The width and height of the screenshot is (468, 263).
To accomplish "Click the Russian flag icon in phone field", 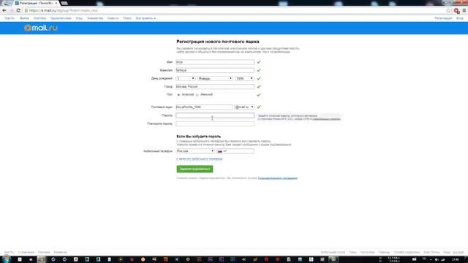I will click(x=220, y=151).
